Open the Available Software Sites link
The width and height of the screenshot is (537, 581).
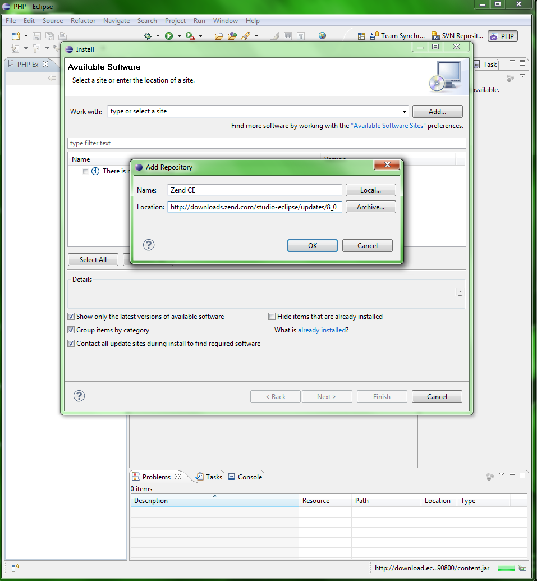388,126
